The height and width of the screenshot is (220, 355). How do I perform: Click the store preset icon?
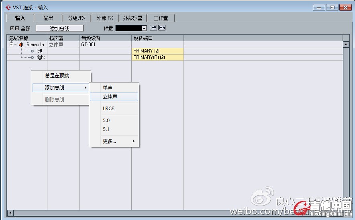153,28
